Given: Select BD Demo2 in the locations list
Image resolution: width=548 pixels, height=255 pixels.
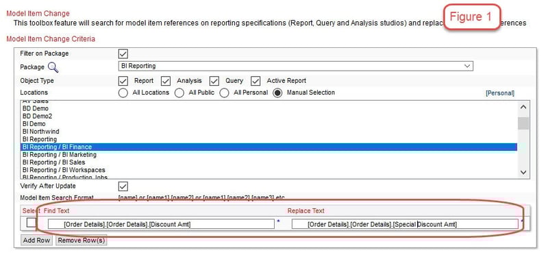Looking at the screenshot, I should click(269, 116).
